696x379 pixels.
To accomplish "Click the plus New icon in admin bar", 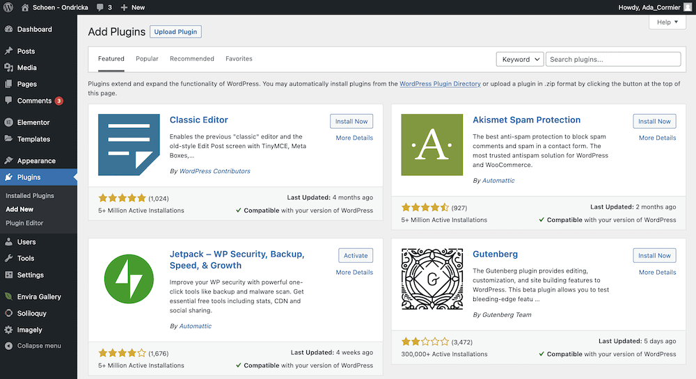I will [124, 8].
